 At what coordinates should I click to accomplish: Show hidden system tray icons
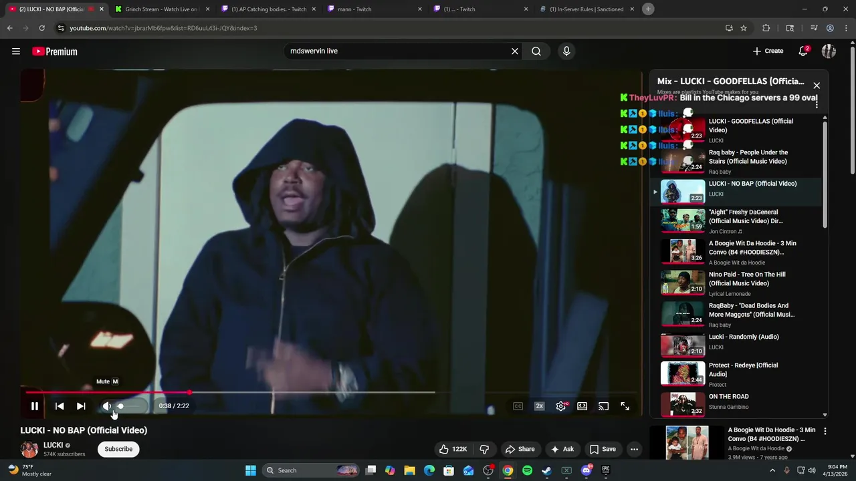point(772,470)
